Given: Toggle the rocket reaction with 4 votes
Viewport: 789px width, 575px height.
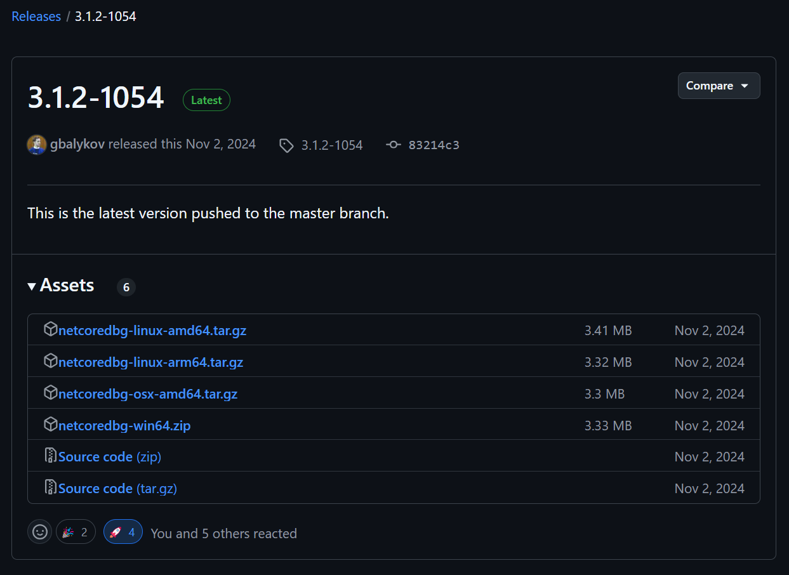Looking at the screenshot, I should [123, 532].
